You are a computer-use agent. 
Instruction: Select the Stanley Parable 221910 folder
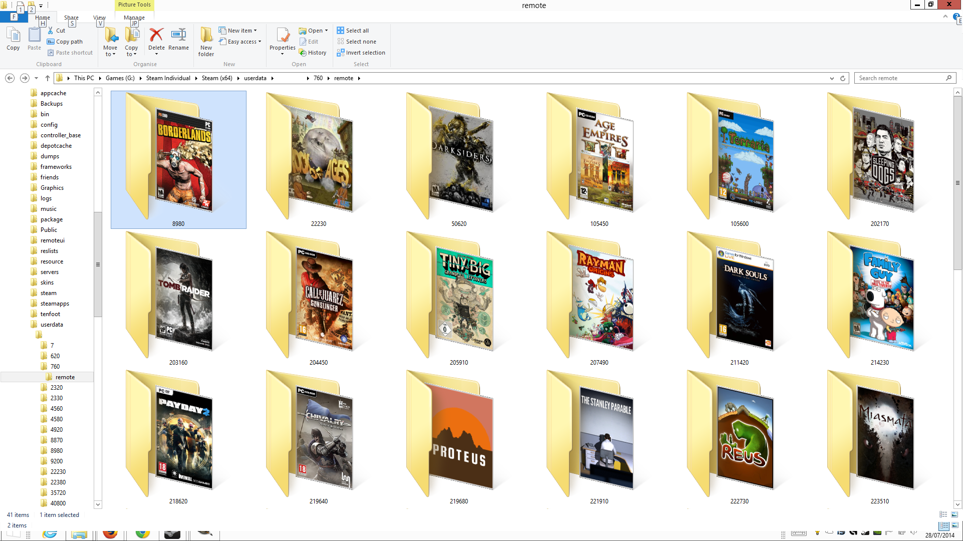tap(599, 437)
